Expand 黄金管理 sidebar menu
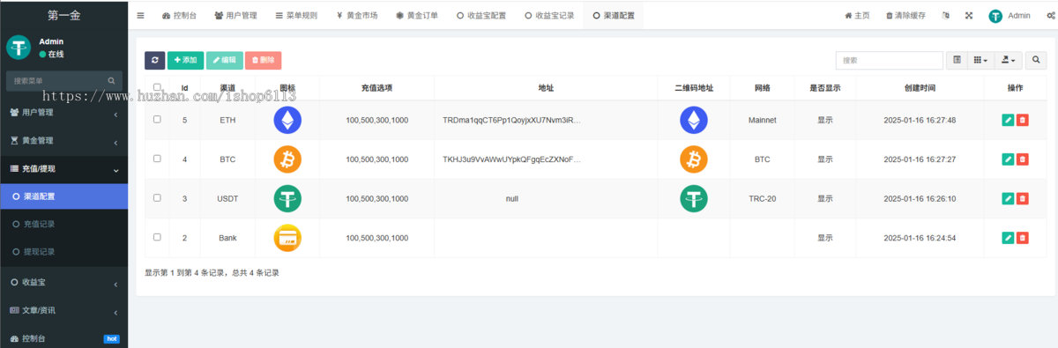The image size is (1058, 348). (63, 140)
